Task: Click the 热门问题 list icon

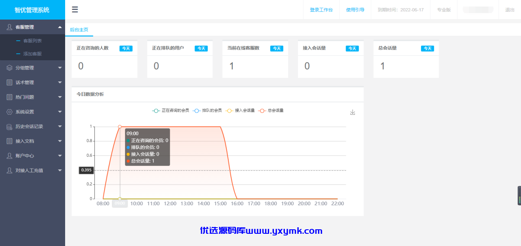Action: pyautogui.click(x=9, y=97)
